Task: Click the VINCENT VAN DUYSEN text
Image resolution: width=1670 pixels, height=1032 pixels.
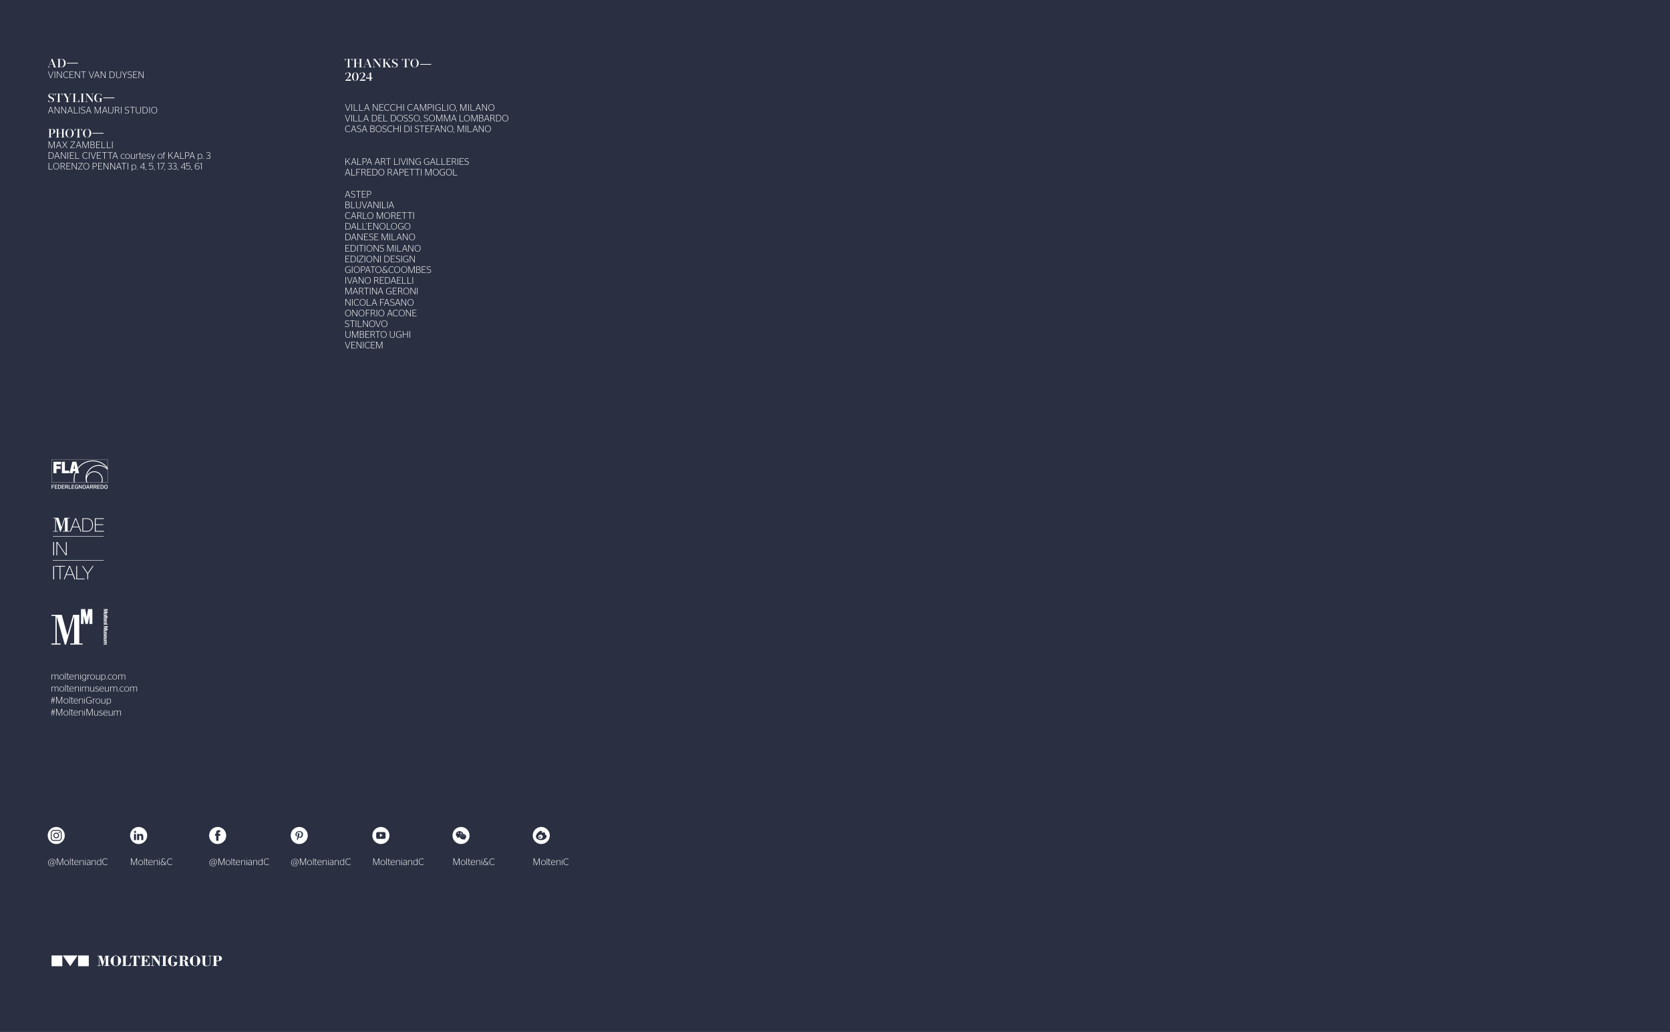Action: click(96, 75)
